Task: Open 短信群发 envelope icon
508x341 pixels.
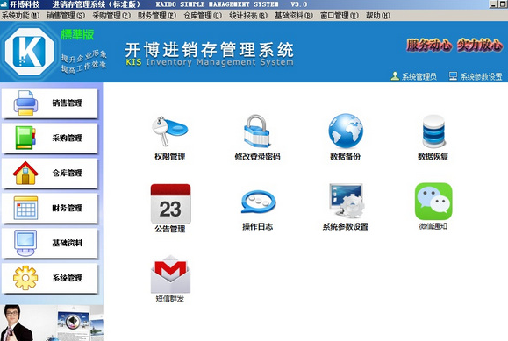Action: (170, 274)
